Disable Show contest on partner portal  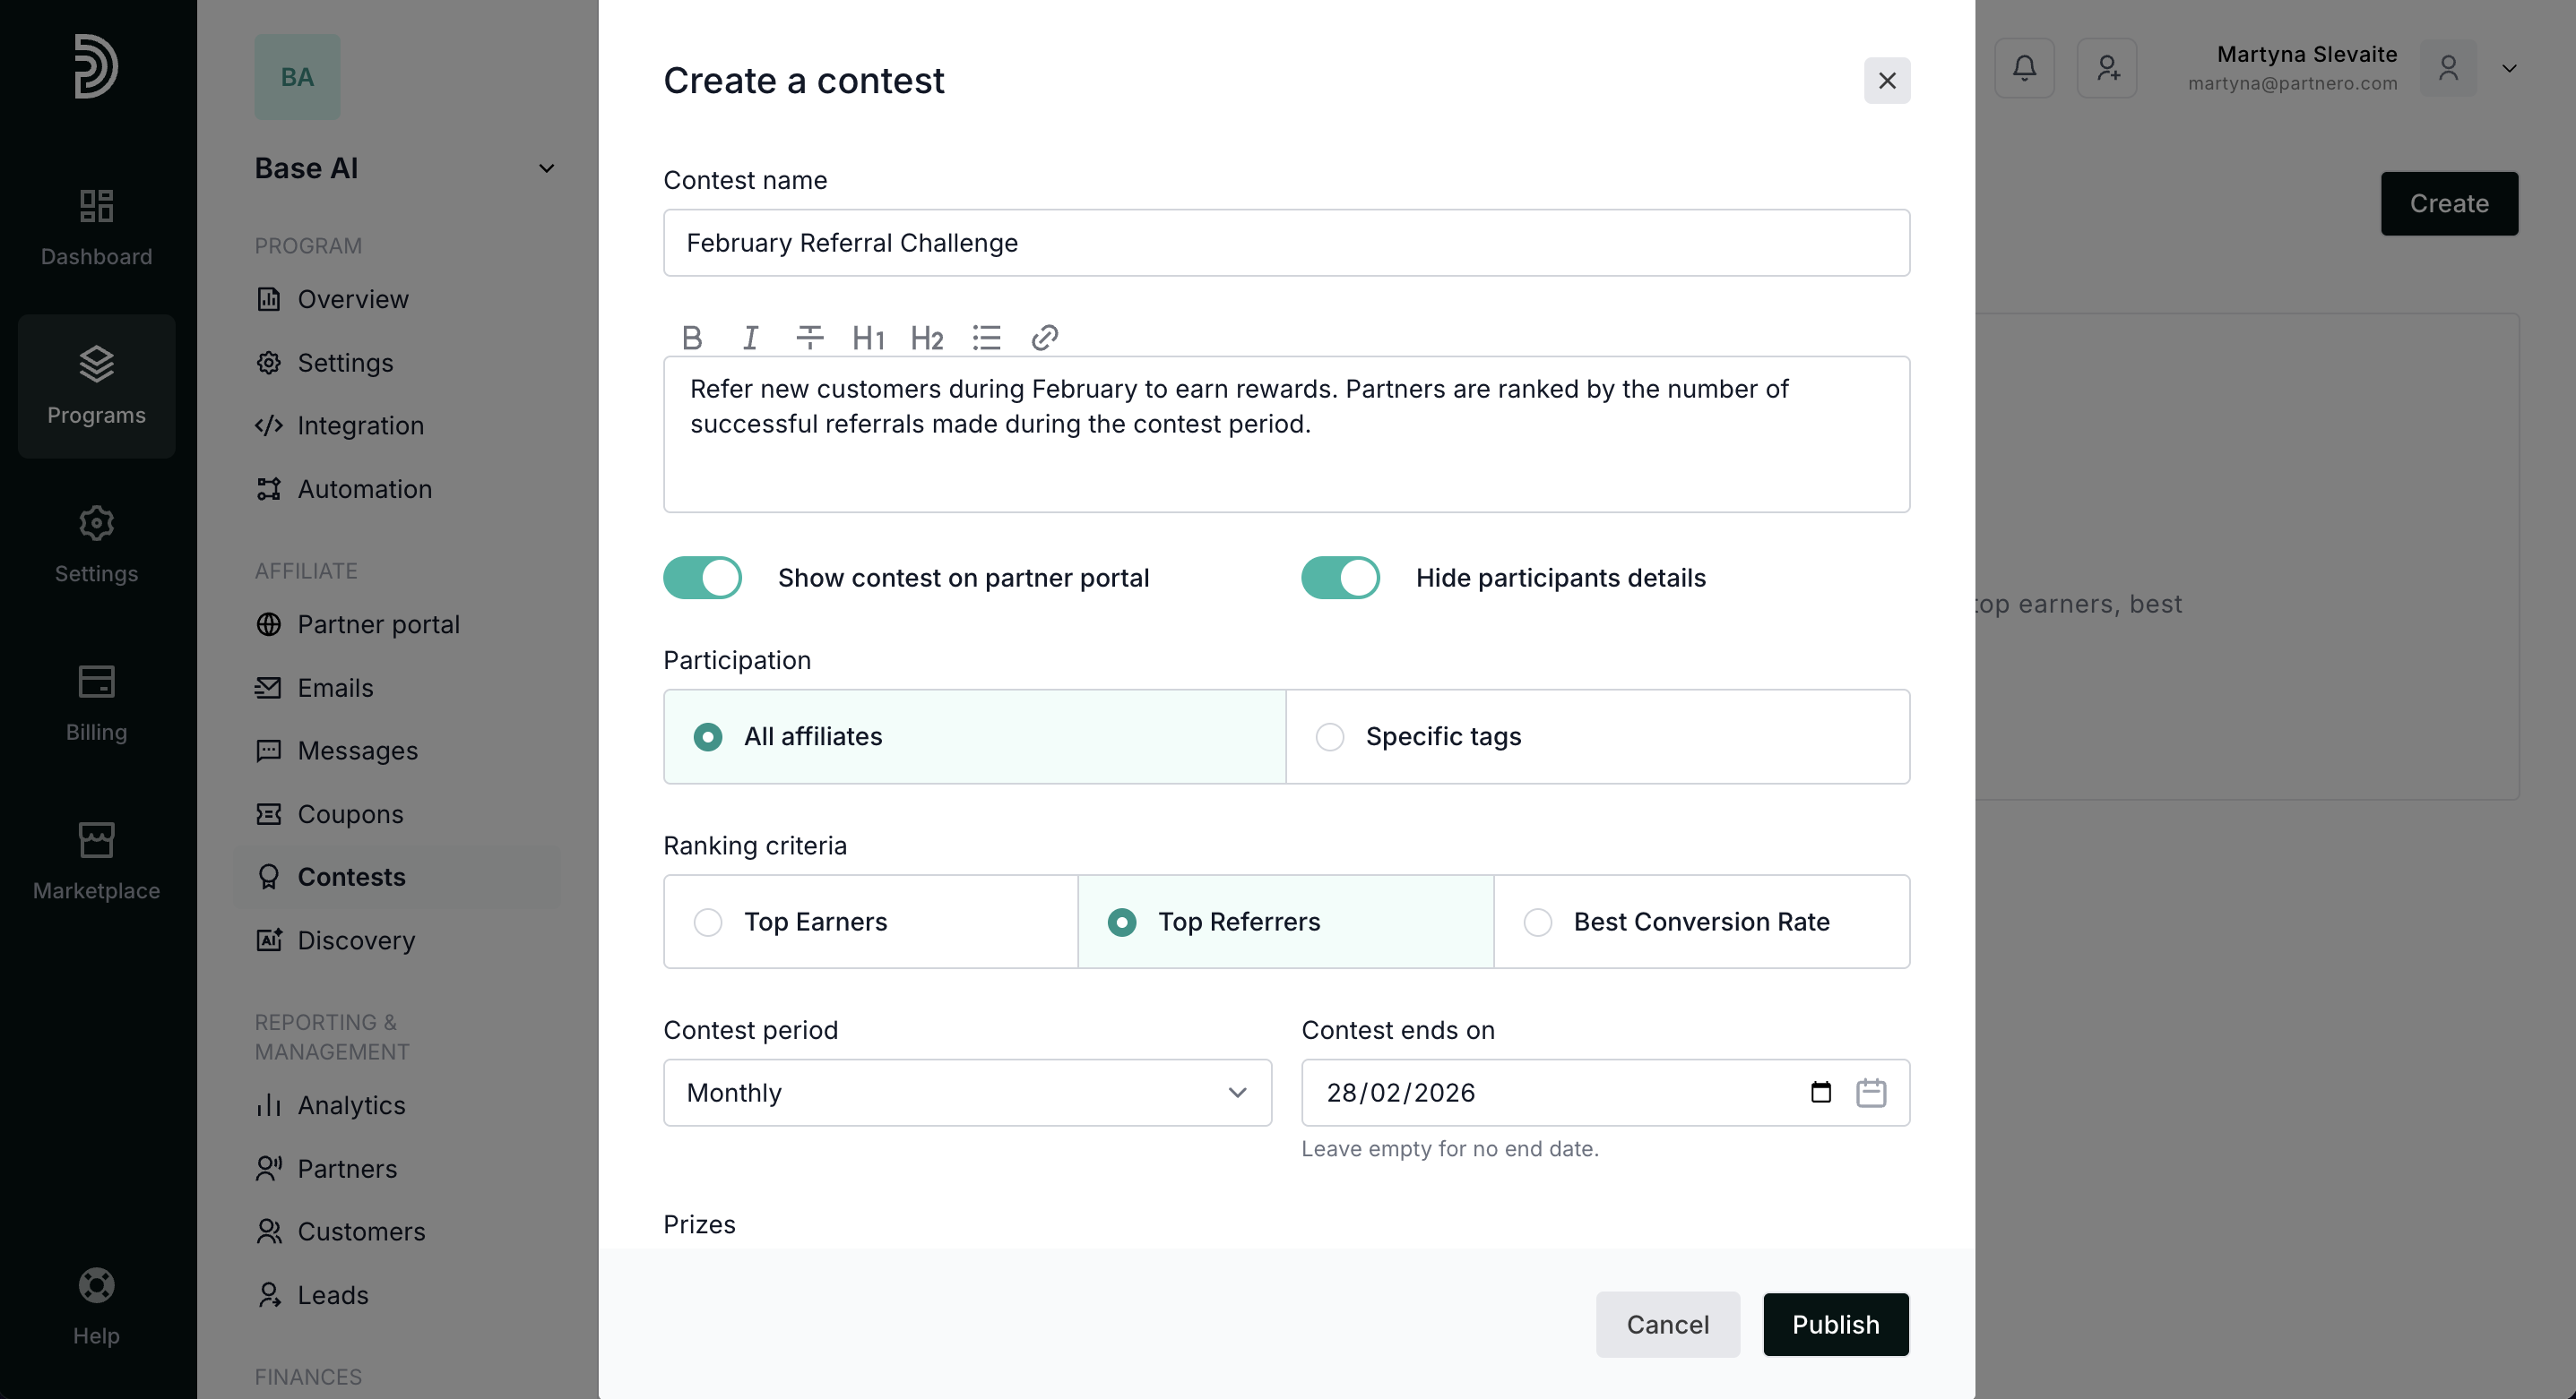[x=702, y=578]
